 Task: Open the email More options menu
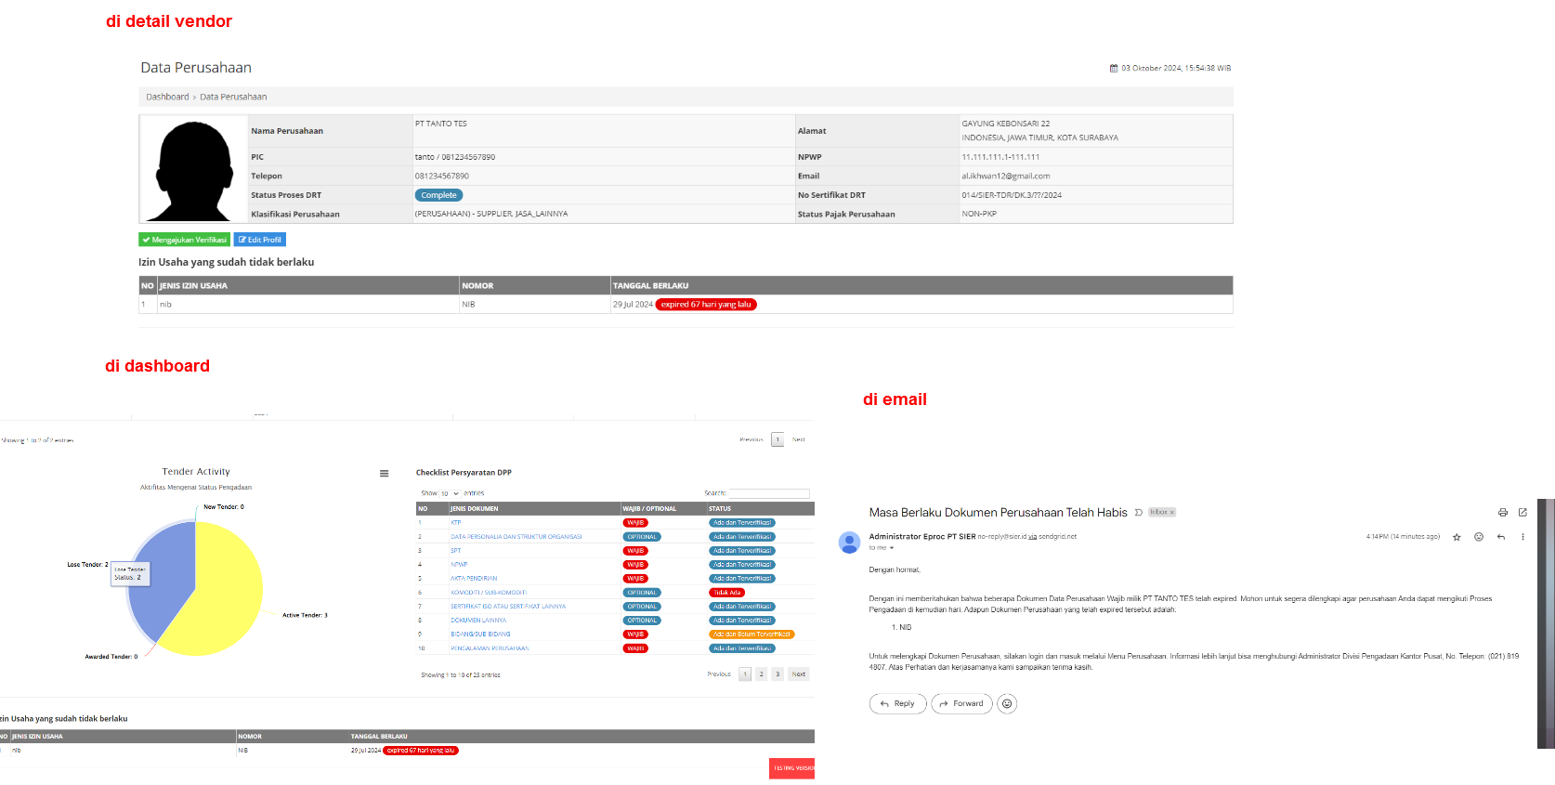[x=1522, y=537]
